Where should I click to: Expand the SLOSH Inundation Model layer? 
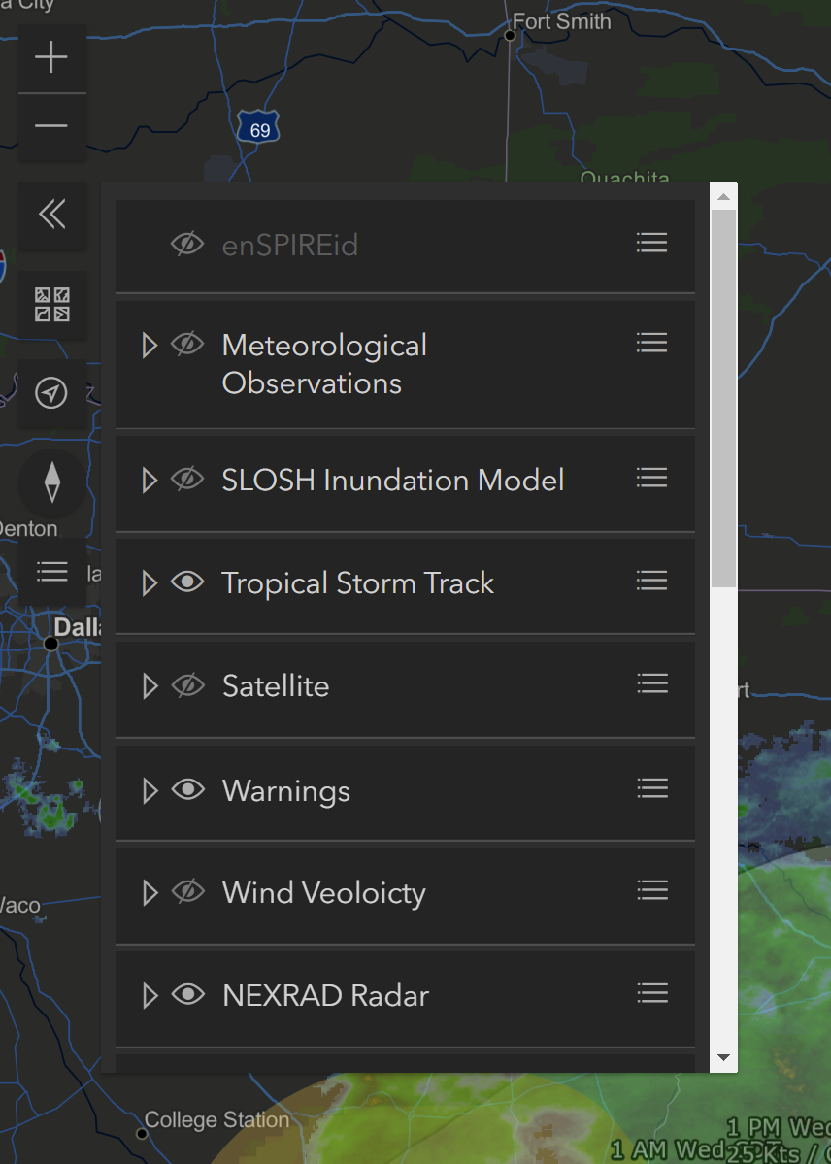[x=149, y=480]
